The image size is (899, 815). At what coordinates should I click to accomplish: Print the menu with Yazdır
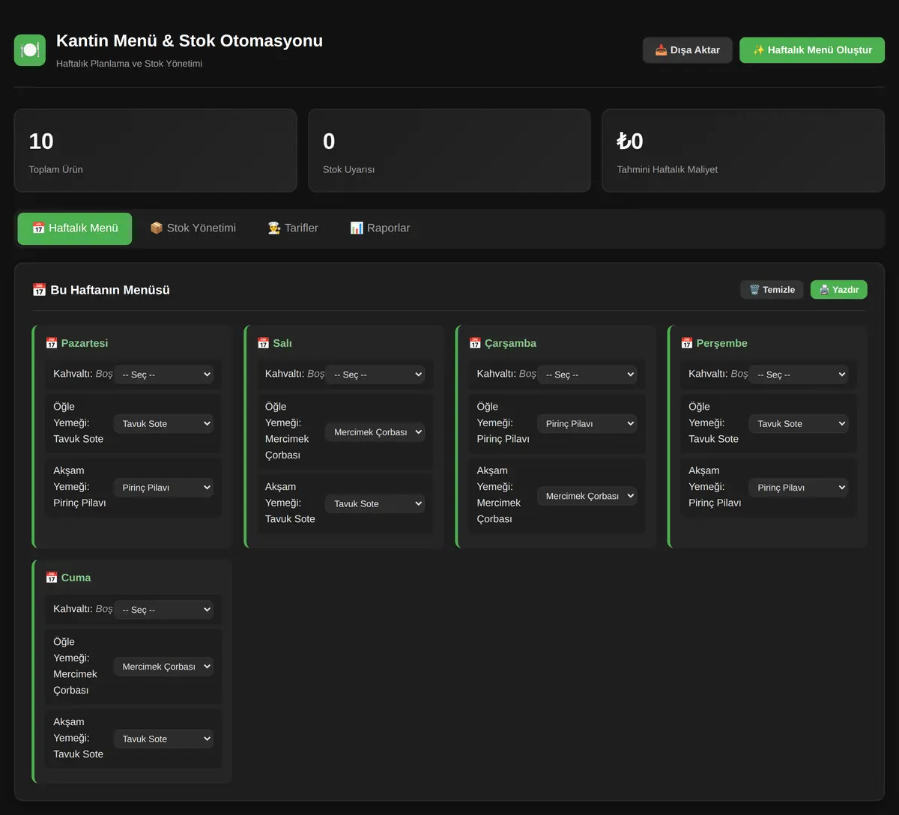[839, 290]
